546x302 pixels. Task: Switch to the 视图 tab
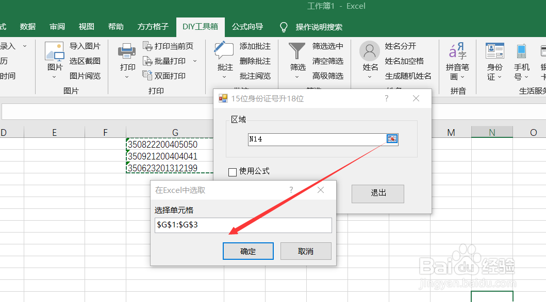(86, 27)
